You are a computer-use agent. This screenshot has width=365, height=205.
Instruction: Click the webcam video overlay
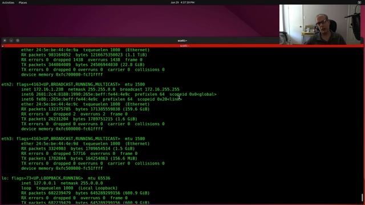point(320,24)
